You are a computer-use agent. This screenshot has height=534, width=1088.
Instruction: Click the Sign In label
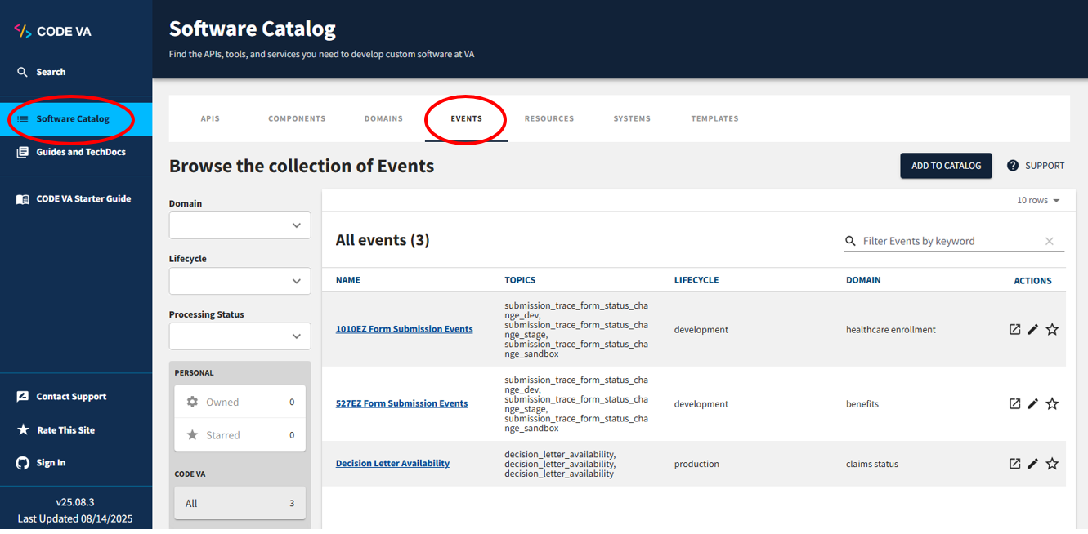(x=51, y=463)
